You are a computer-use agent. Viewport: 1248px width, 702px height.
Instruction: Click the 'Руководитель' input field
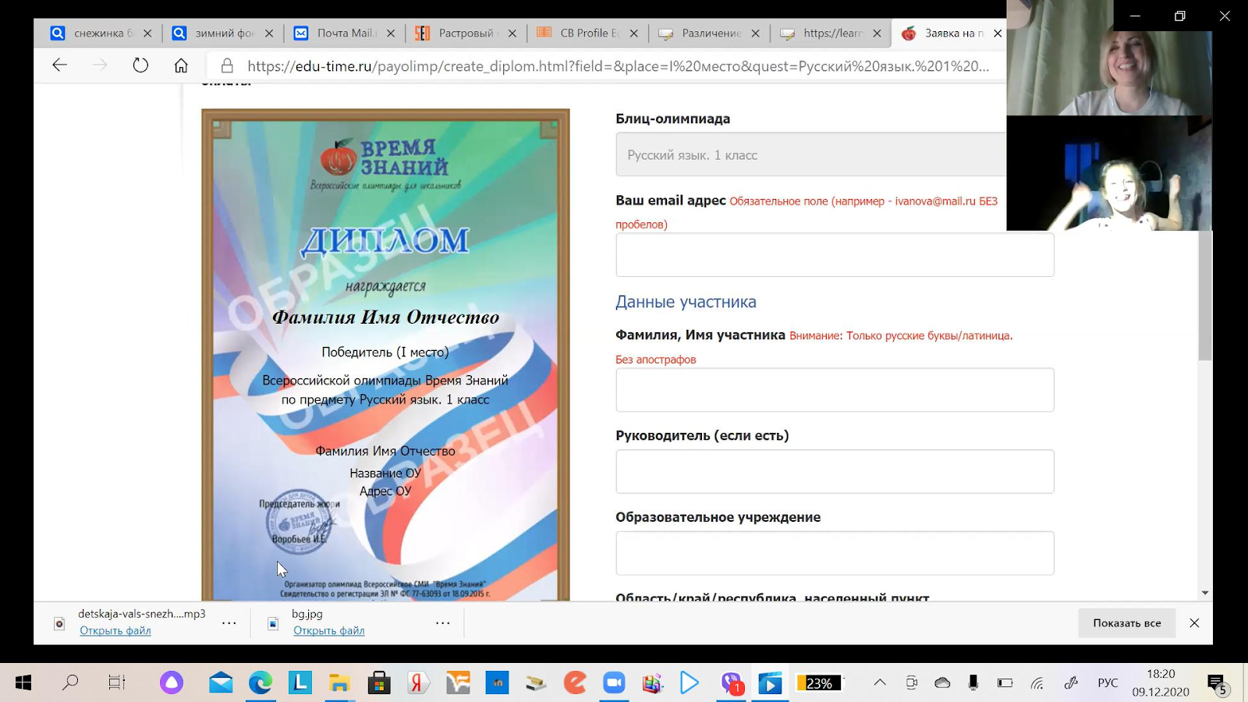[x=835, y=471]
